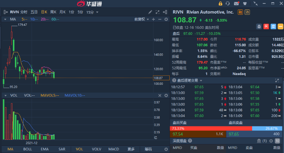Screen dimensions: 284x153
Task: Select the daily K-line tab
Action: 44,12
